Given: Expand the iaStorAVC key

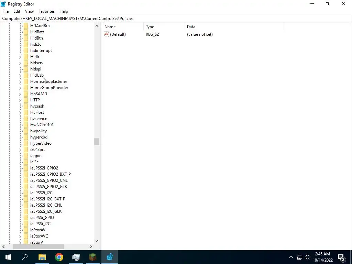Looking at the screenshot, I should tap(20, 236).
